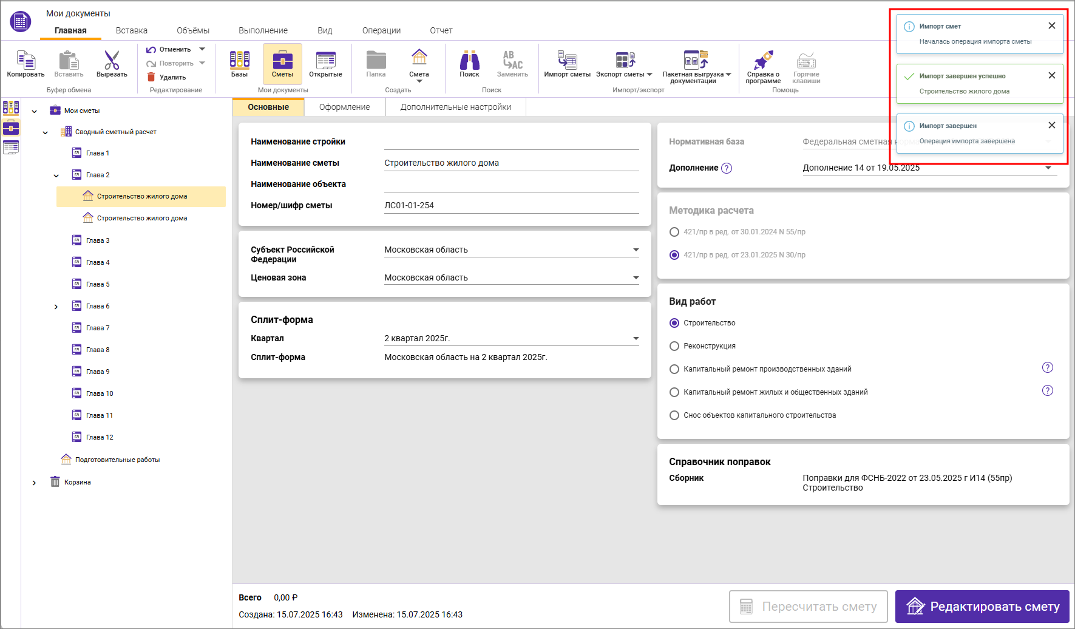Click into Наименование стройки field
1075x629 pixels.
coord(512,141)
